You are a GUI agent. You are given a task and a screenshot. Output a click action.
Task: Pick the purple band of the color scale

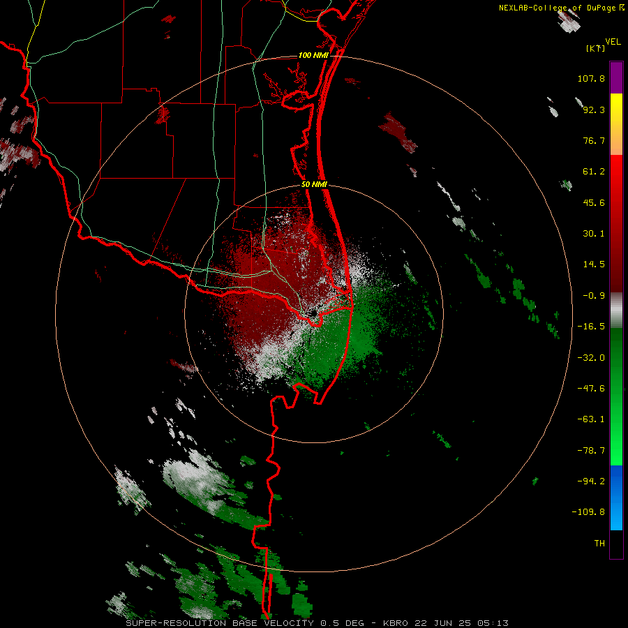[616, 78]
